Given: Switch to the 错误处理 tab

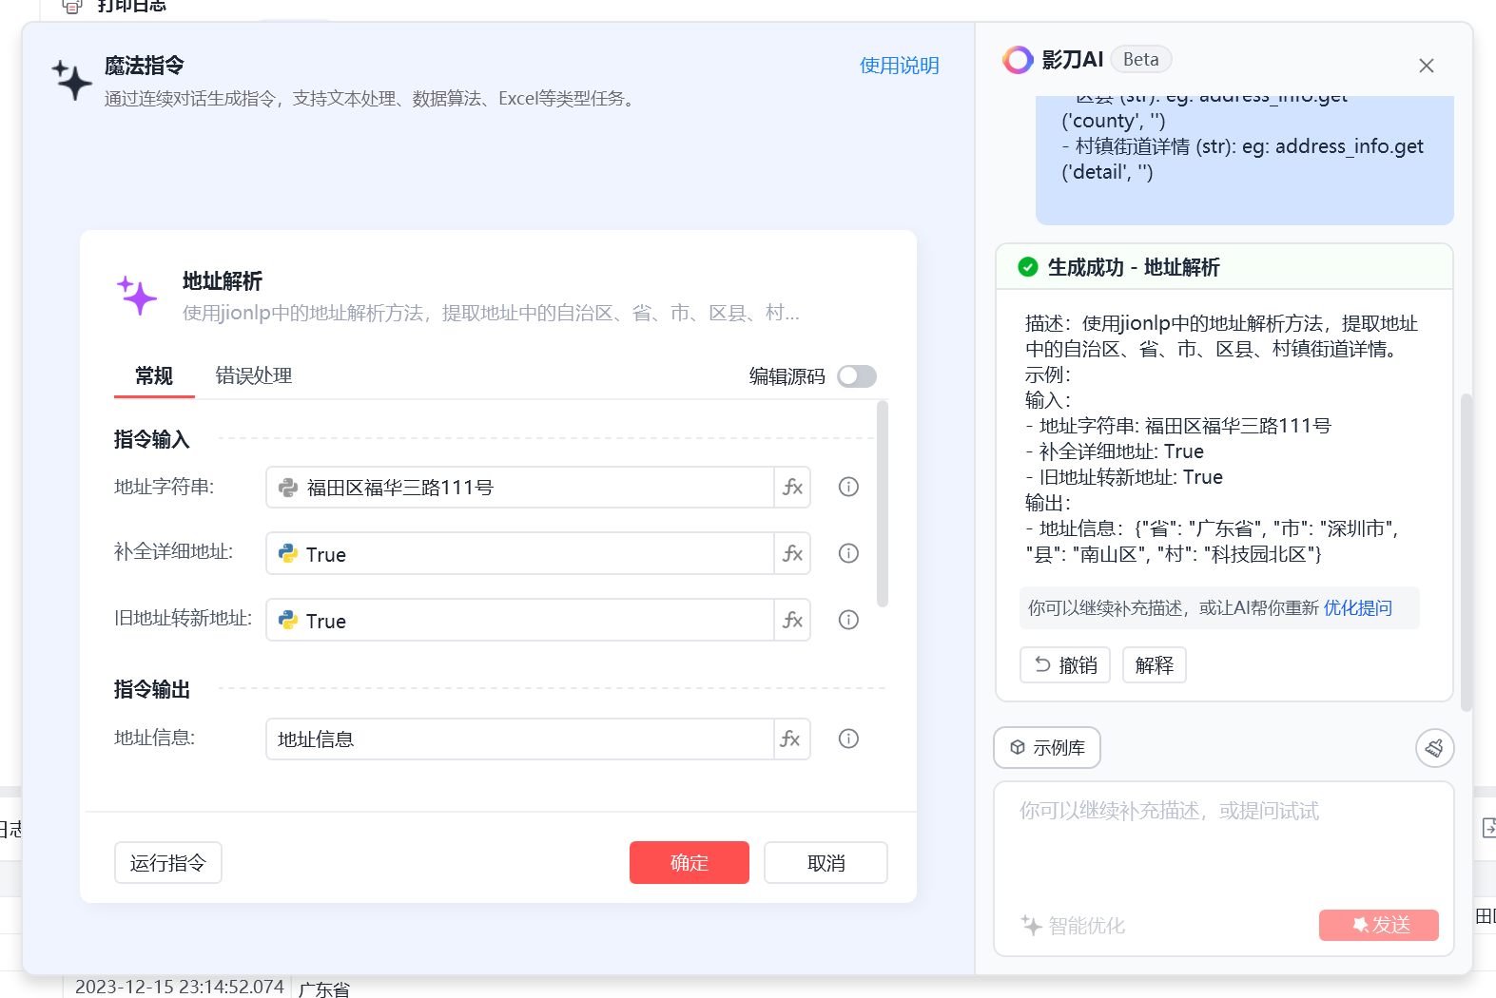Looking at the screenshot, I should tap(254, 376).
